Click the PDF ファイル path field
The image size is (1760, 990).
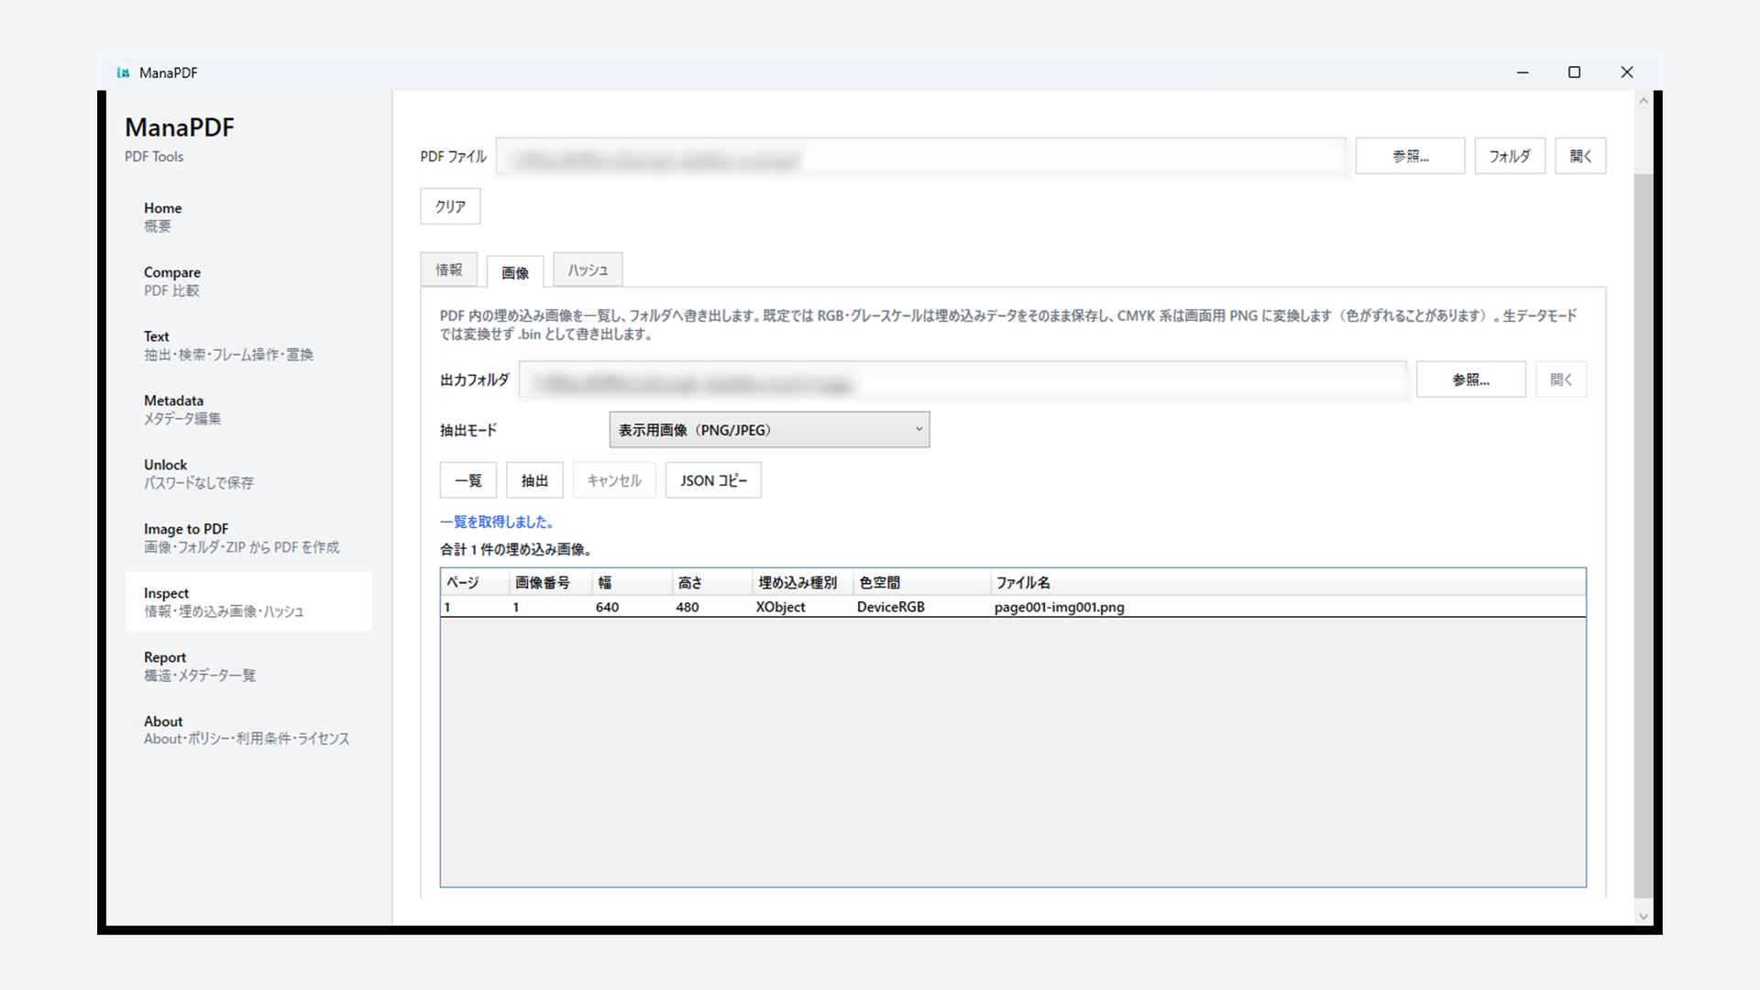(x=921, y=157)
